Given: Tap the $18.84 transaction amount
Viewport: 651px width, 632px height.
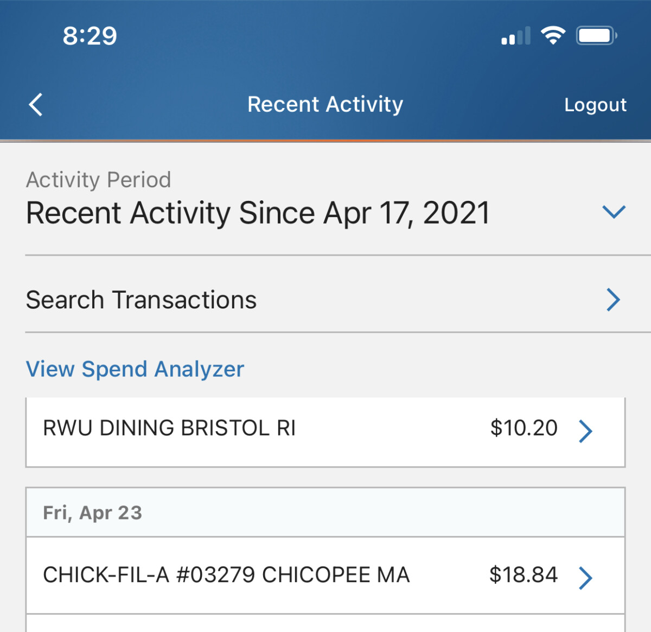Looking at the screenshot, I should pyautogui.click(x=523, y=575).
